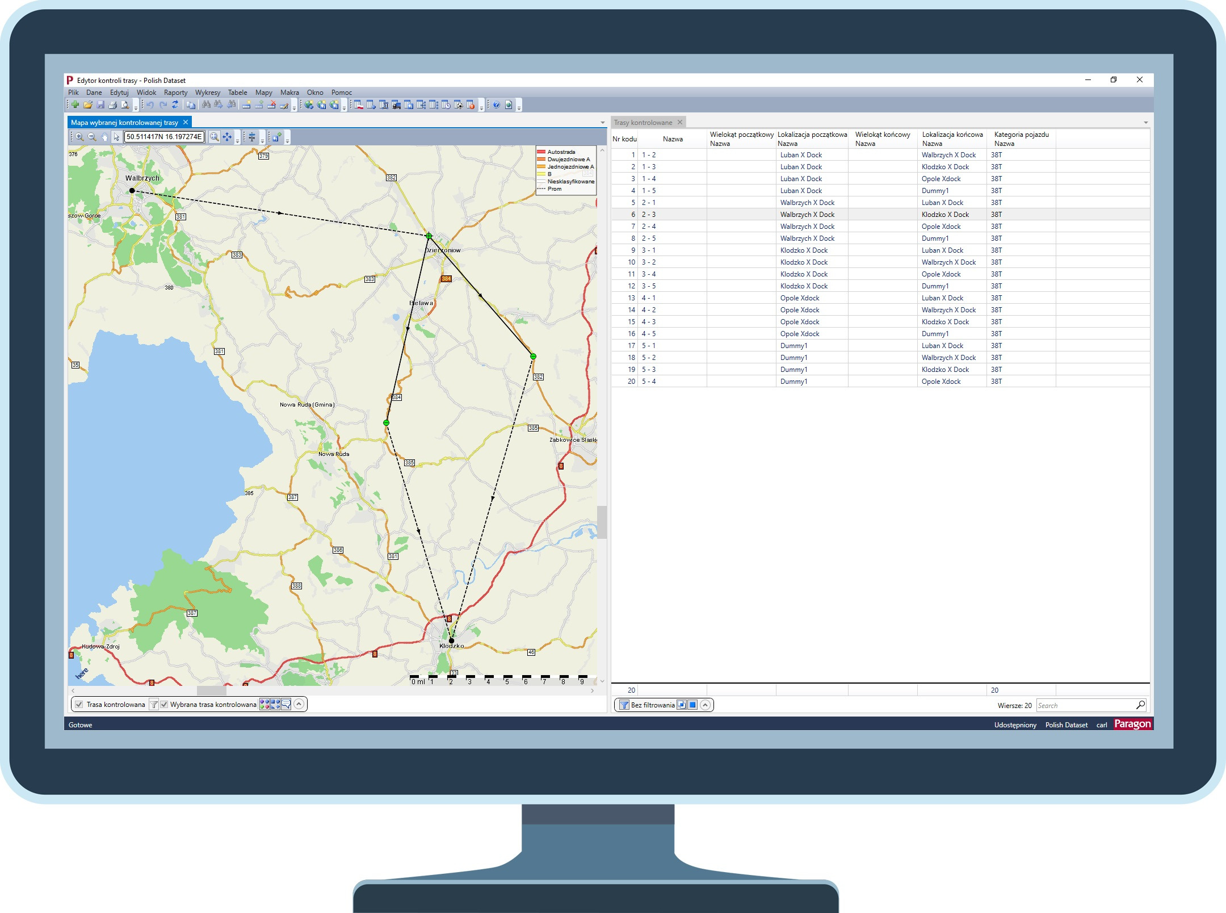Screen dimensions: 1226x913
Task: Click the refresh arrows icon
Action: [175, 104]
